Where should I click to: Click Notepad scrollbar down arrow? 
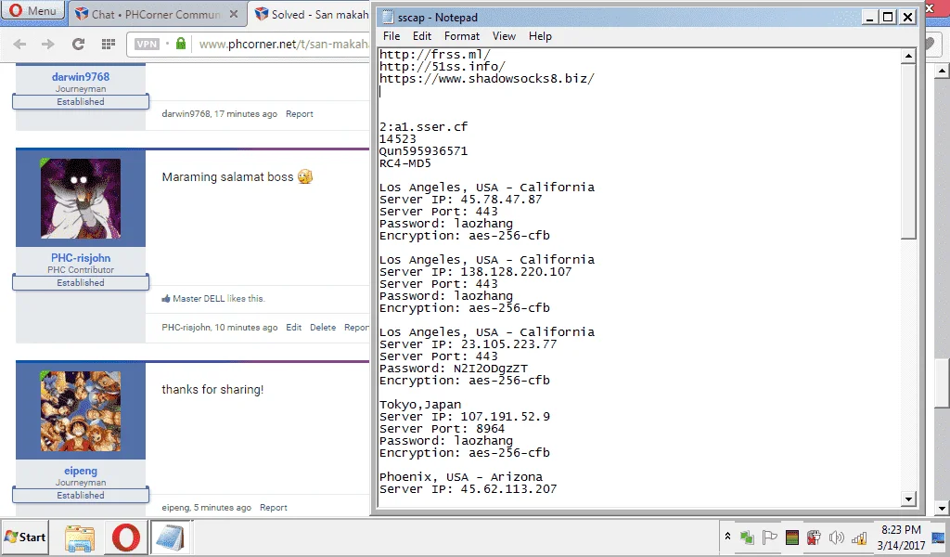pyautogui.click(x=908, y=499)
